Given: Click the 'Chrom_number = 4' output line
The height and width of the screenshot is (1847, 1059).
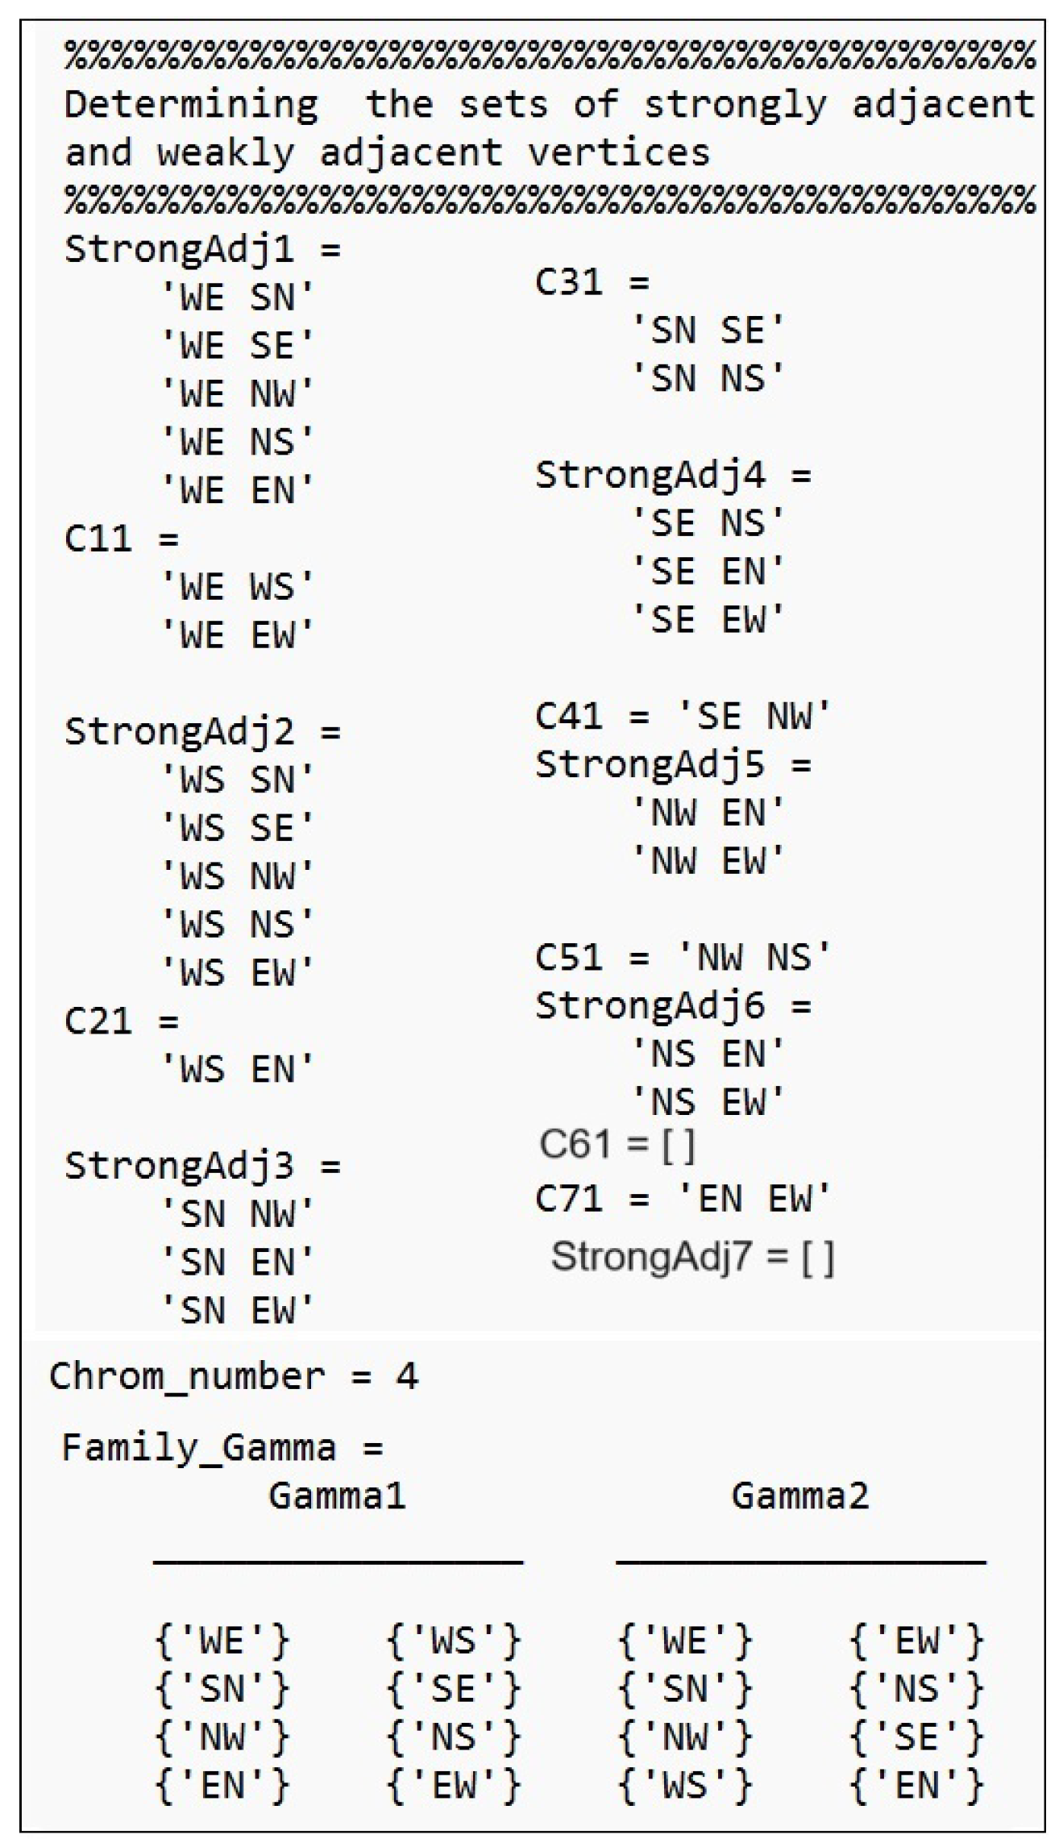Looking at the screenshot, I should click(x=234, y=1376).
